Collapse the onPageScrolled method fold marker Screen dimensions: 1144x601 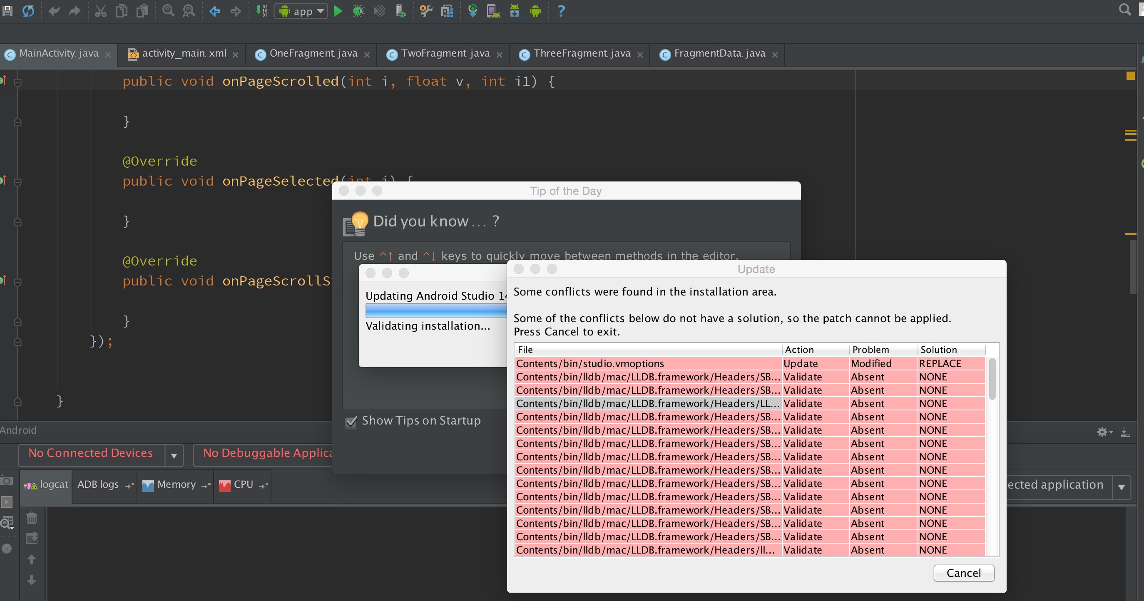[x=18, y=82]
